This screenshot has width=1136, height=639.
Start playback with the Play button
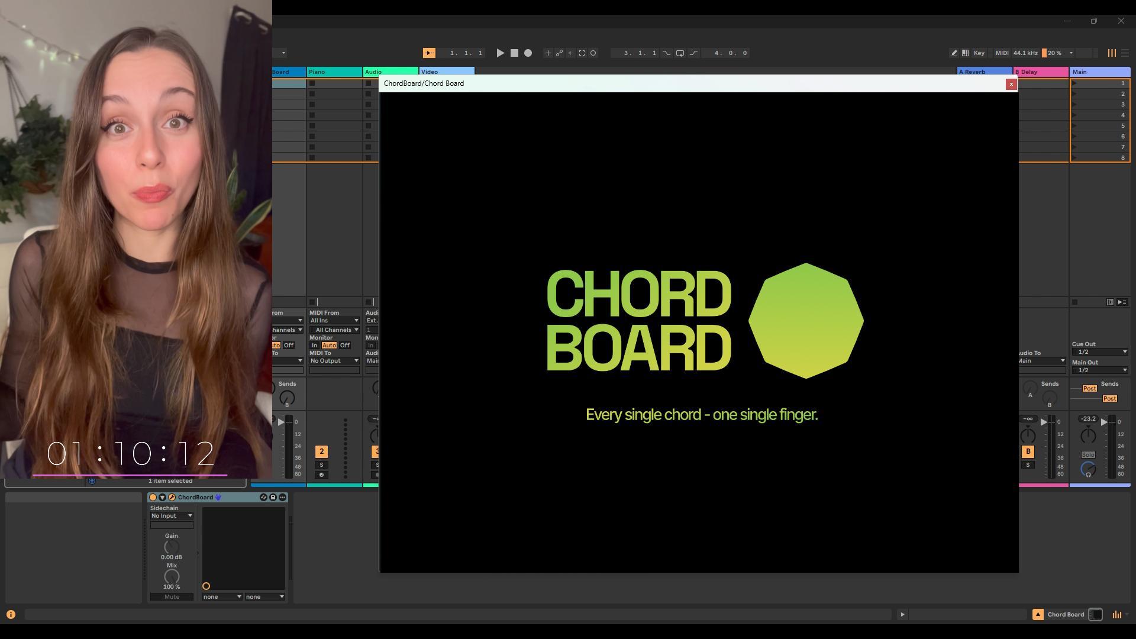500,53
